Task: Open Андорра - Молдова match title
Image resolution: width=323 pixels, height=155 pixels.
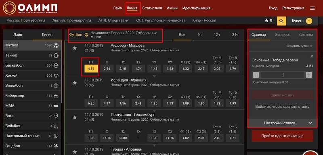Action: 128,46
